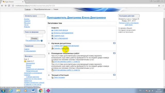Click the folder icon beside Скачать УМК в PDF
This screenshot has height=93, width=165.
tap(52, 49)
